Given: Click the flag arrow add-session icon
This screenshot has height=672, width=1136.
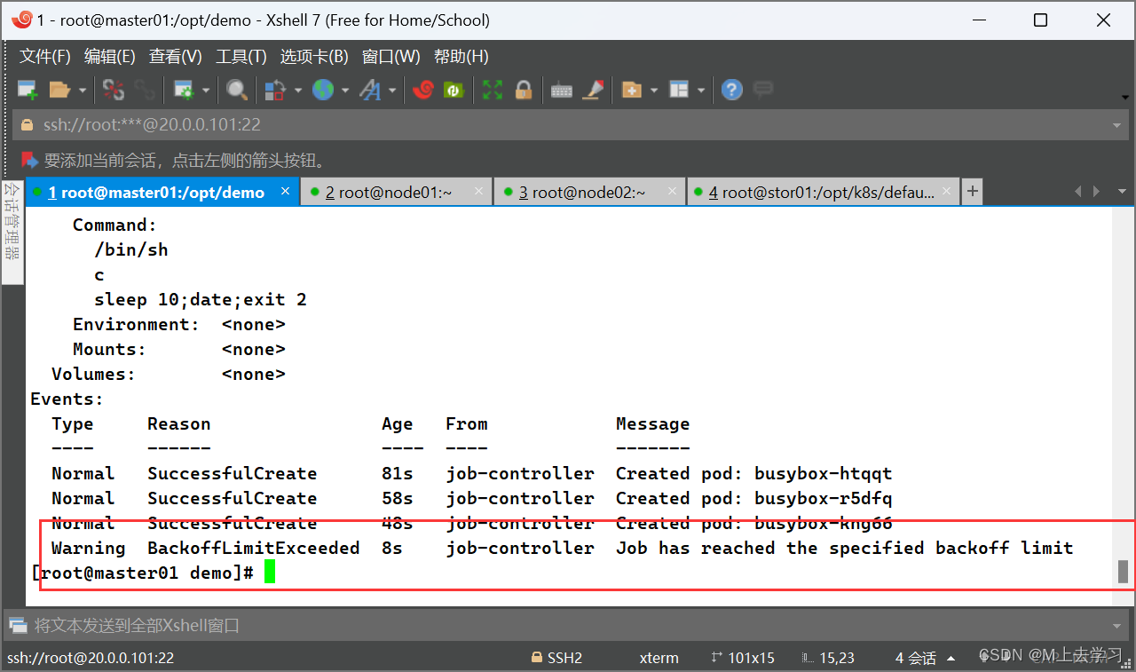Looking at the screenshot, I should (x=30, y=161).
